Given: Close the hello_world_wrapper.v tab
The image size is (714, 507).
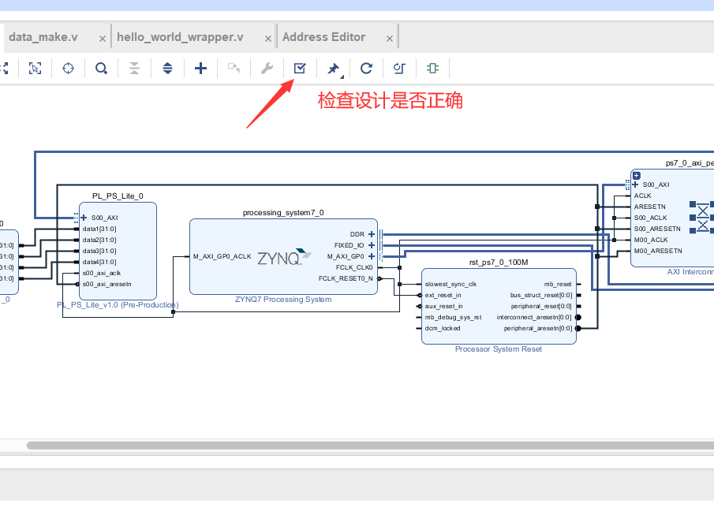Looking at the screenshot, I should coord(268,39).
